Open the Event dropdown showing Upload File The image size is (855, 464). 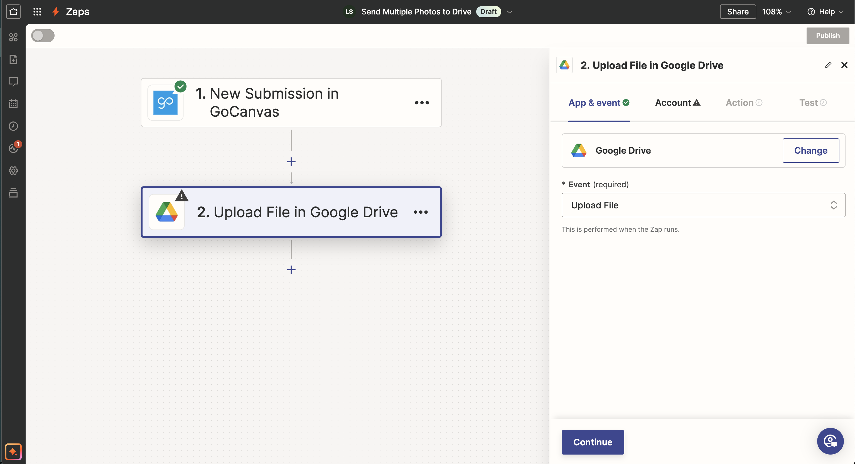703,205
